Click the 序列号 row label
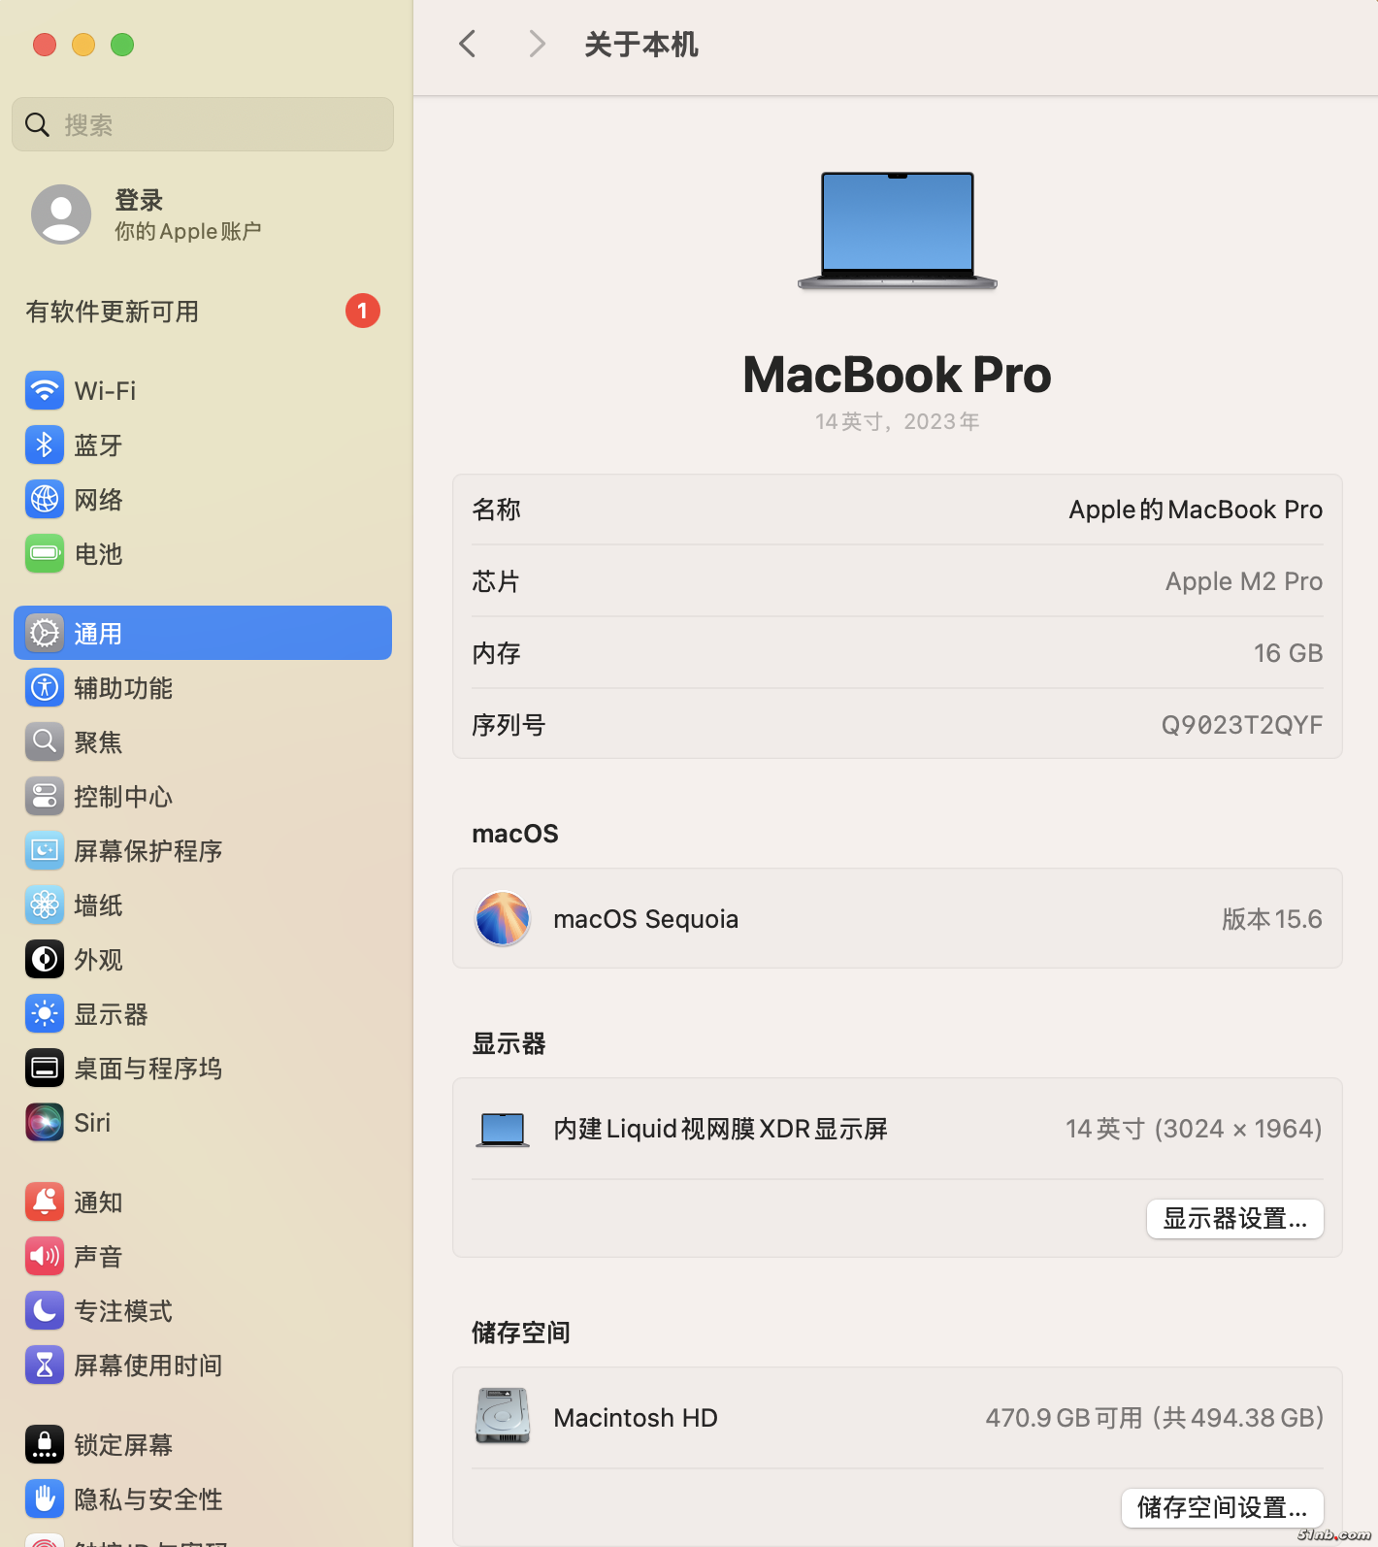The image size is (1378, 1547). coord(509,725)
